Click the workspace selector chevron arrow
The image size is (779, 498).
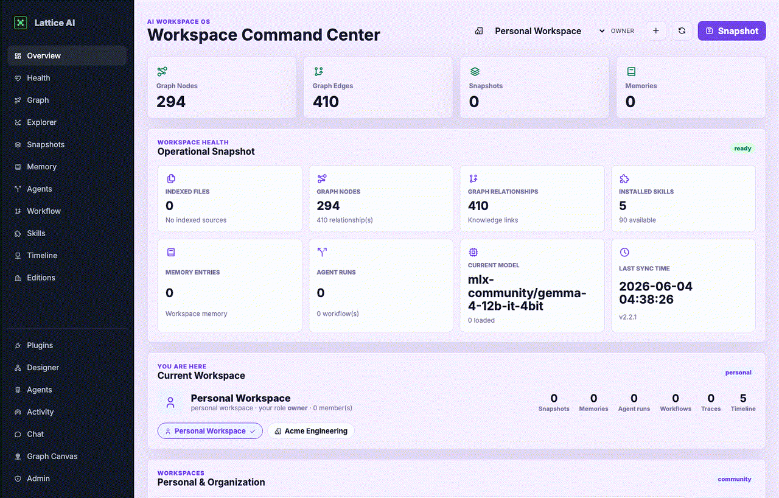(x=602, y=31)
